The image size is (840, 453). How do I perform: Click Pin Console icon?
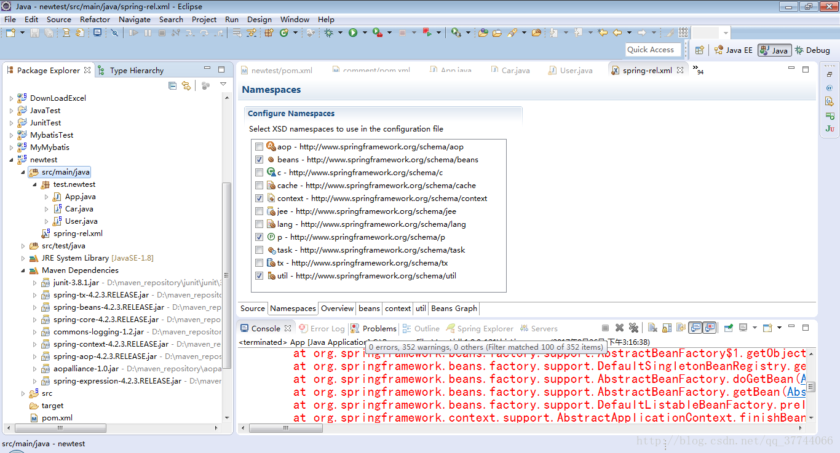coord(729,328)
